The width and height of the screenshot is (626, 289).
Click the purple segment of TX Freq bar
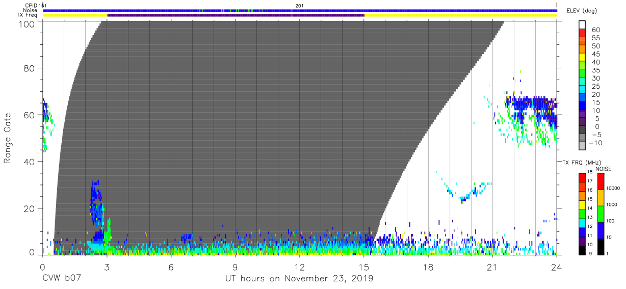point(236,15)
